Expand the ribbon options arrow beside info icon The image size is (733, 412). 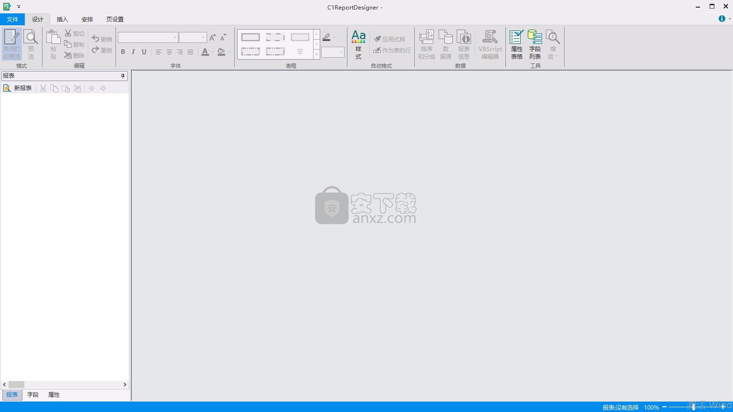pyautogui.click(x=730, y=19)
